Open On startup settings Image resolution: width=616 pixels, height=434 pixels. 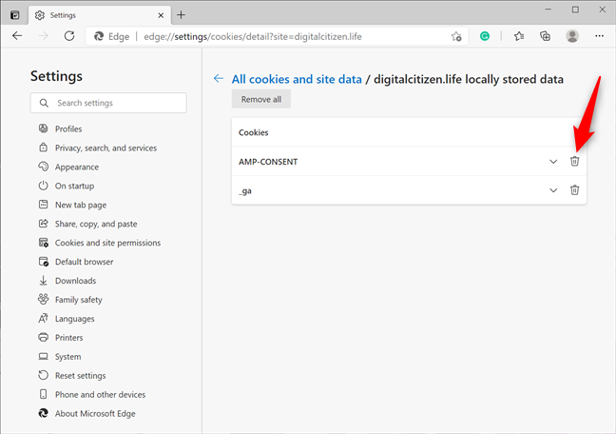pyautogui.click(x=75, y=186)
